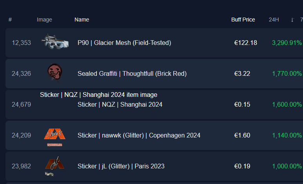
Task: Click the €122.18 price of the P90
Action: (245, 43)
